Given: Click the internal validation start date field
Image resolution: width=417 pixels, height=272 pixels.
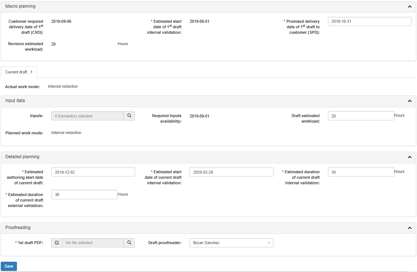Looking at the screenshot, I should [231, 172].
